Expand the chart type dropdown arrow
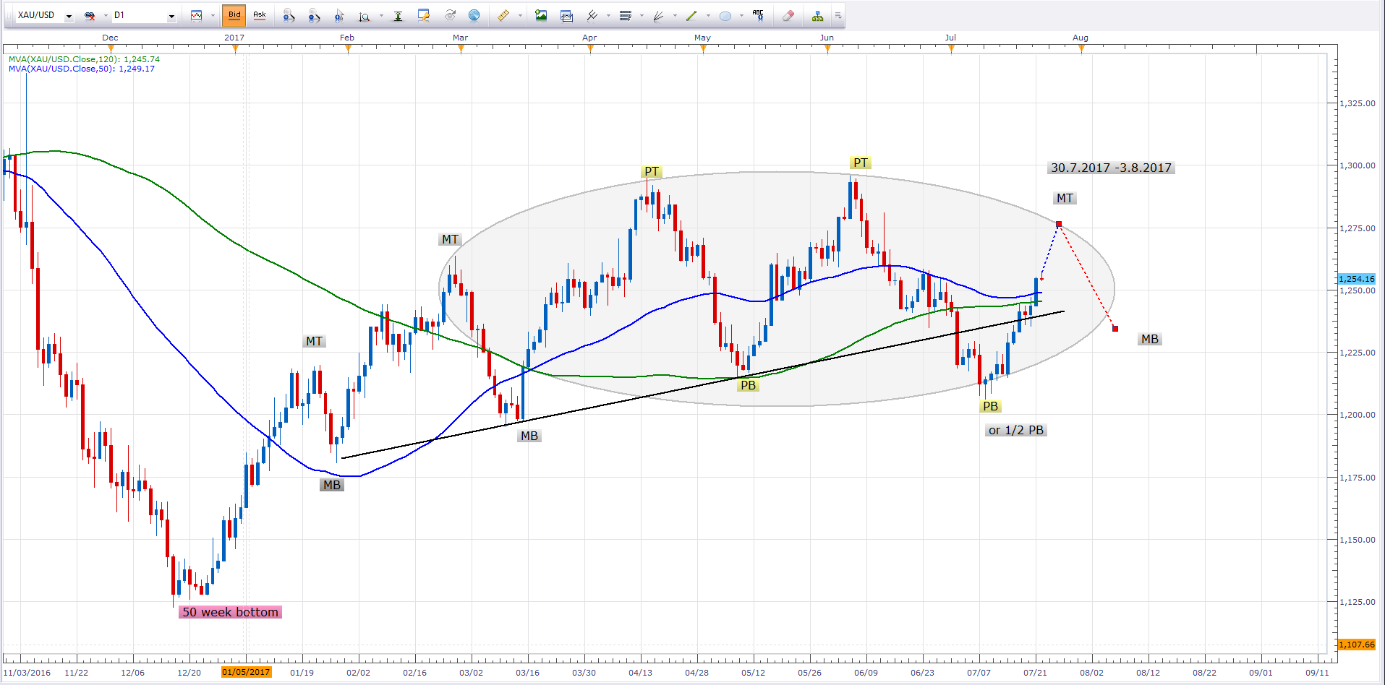Image resolution: width=1385 pixels, height=685 pixels. tap(213, 16)
